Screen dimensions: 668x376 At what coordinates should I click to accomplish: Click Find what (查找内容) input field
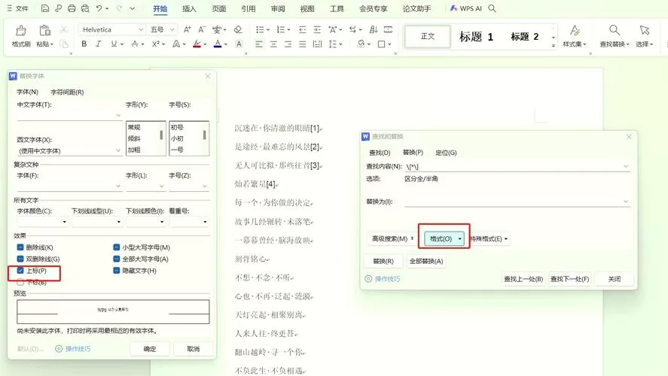coord(517,166)
